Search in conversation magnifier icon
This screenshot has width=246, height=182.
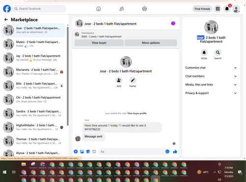218,52
